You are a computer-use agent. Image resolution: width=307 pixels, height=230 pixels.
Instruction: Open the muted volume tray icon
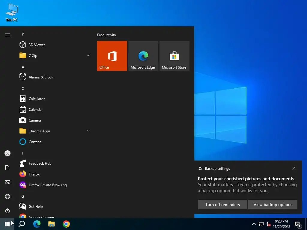(x=268, y=224)
